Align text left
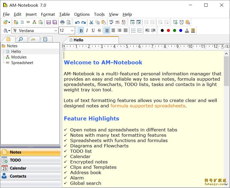 [x=107, y=30]
